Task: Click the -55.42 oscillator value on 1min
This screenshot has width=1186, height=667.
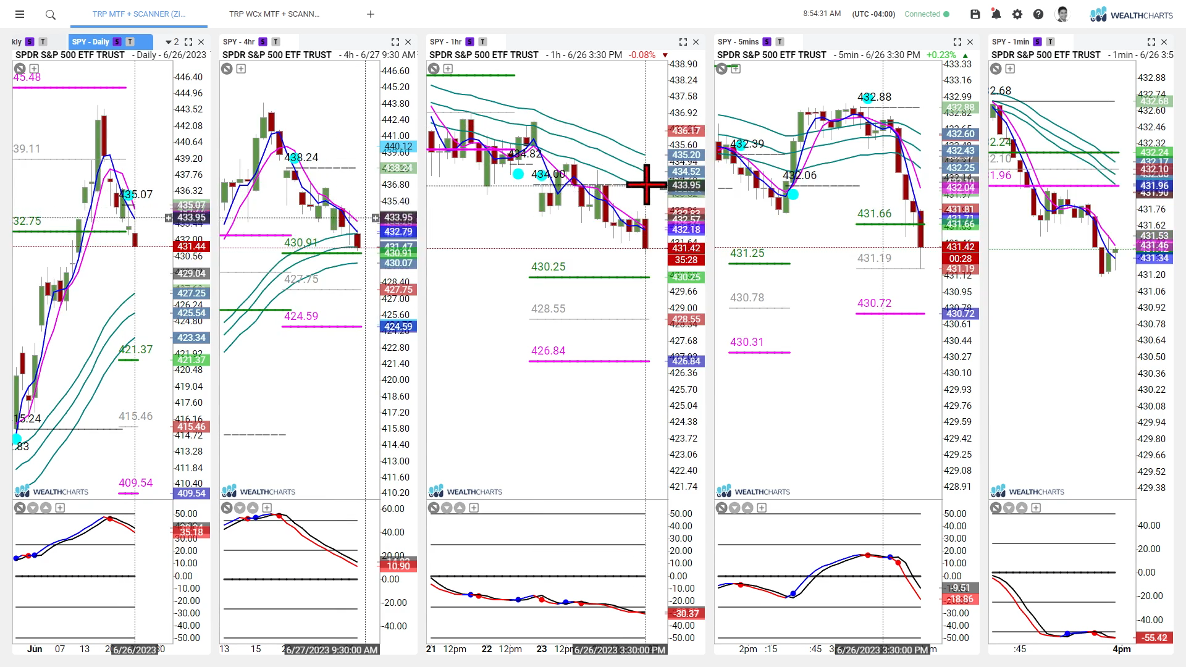Action: (x=1154, y=638)
